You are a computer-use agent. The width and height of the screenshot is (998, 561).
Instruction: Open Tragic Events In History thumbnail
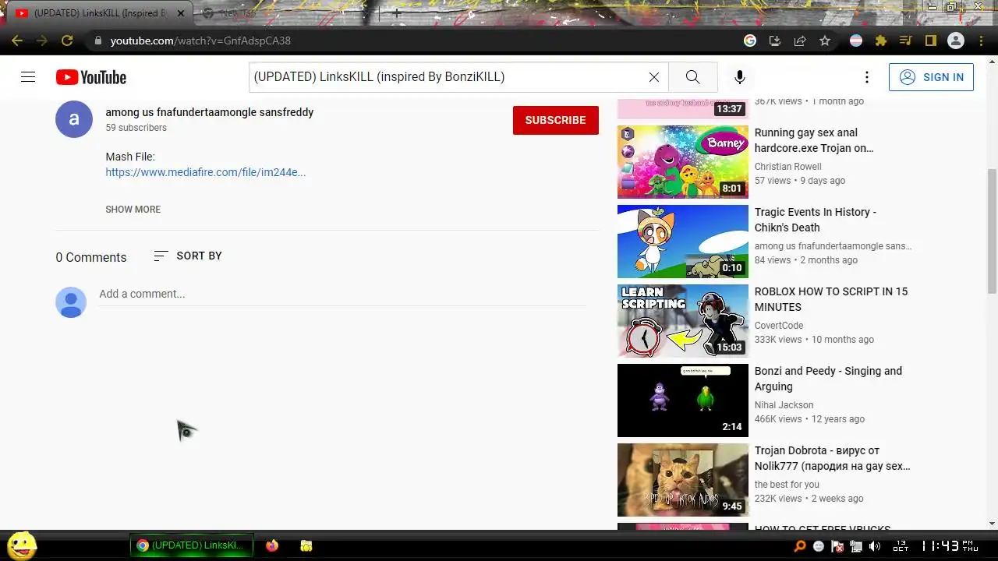682,242
